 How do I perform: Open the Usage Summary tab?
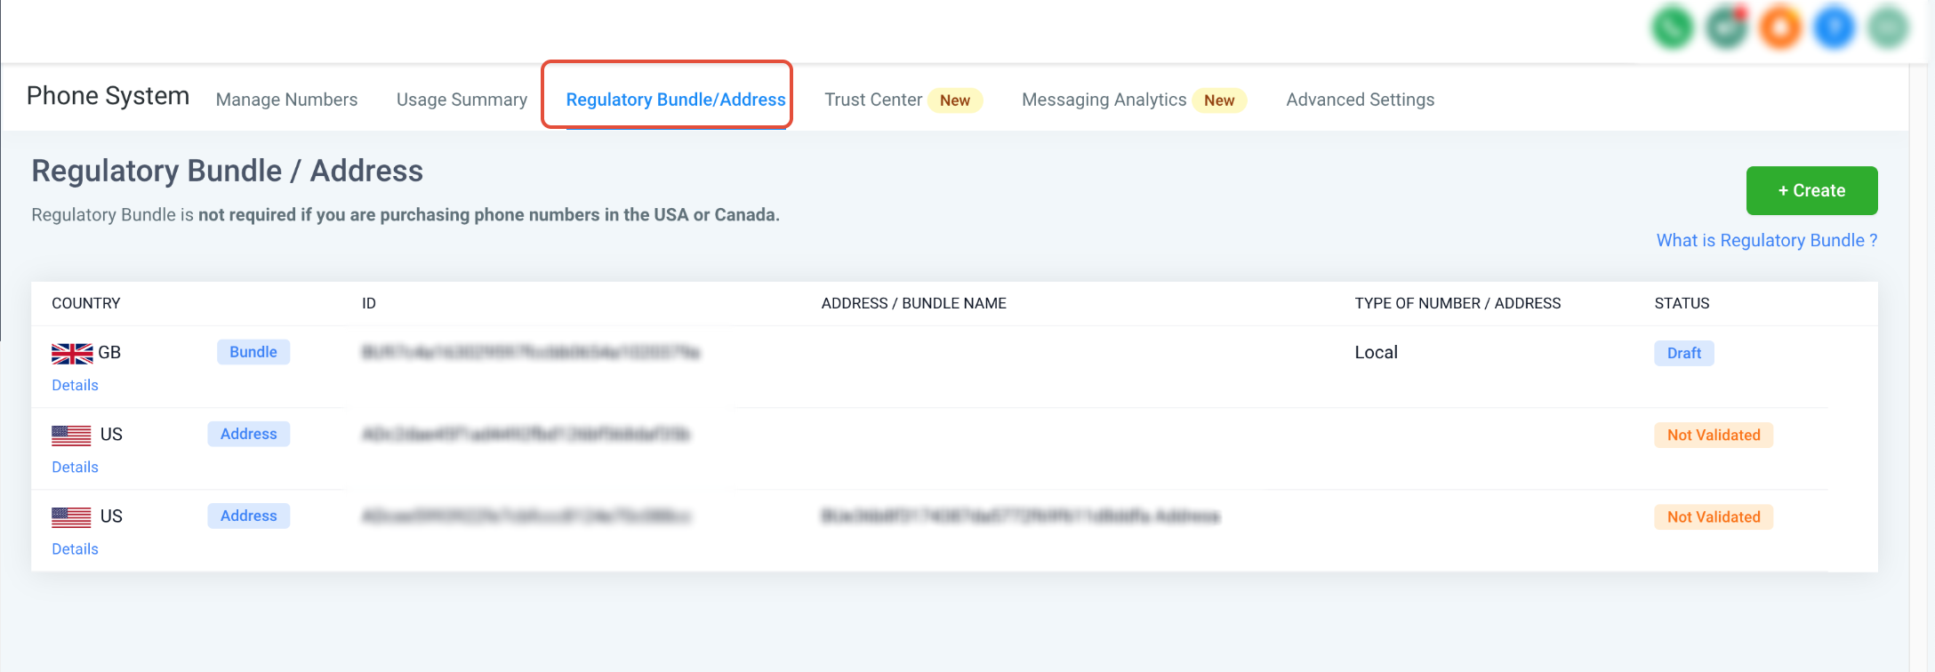(x=462, y=100)
